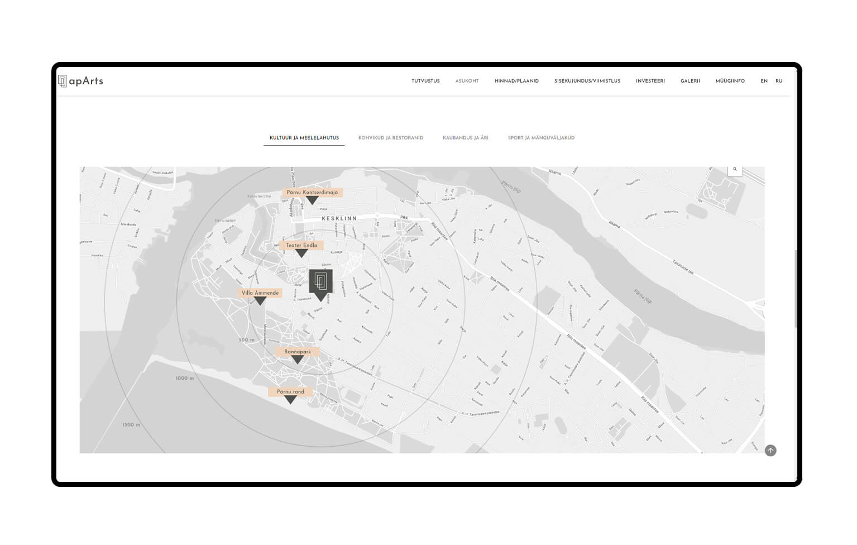The image size is (857, 545).
Task: Click the scroll-to-top arrow button
Action: click(770, 451)
